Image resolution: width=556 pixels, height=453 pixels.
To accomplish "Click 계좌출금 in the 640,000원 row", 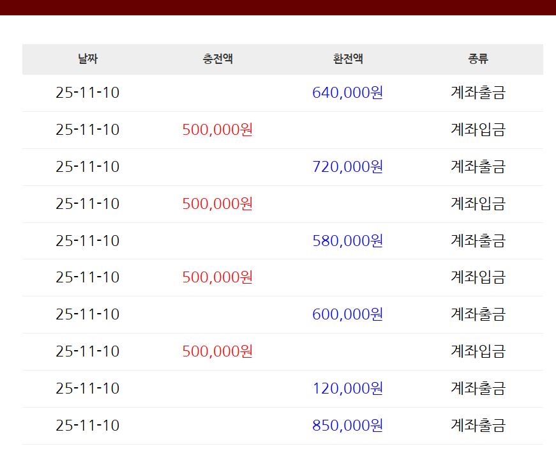I will click(x=477, y=93).
